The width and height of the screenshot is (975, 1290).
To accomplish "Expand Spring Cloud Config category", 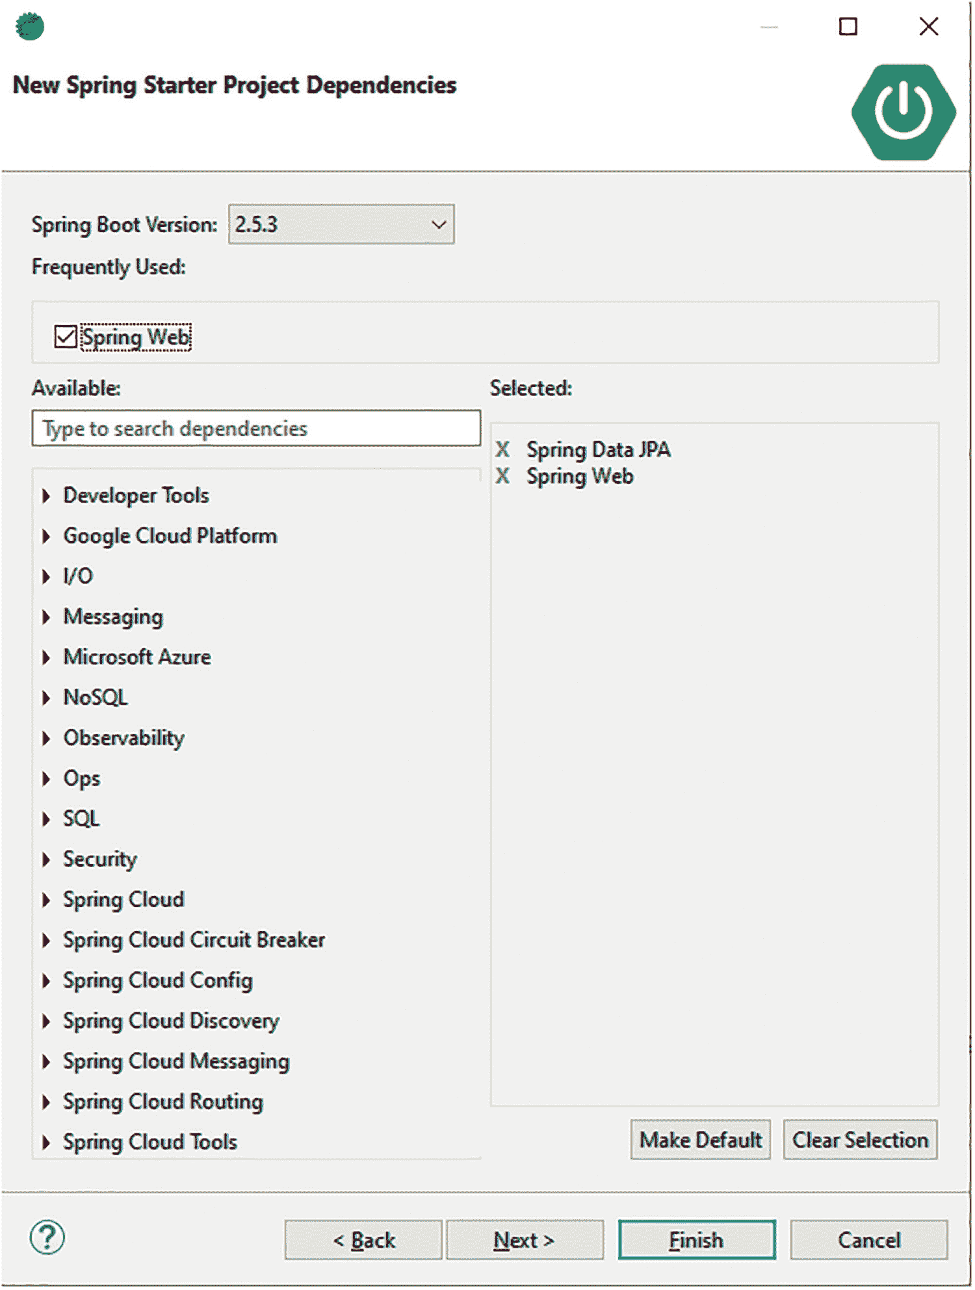I will coord(46,981).
